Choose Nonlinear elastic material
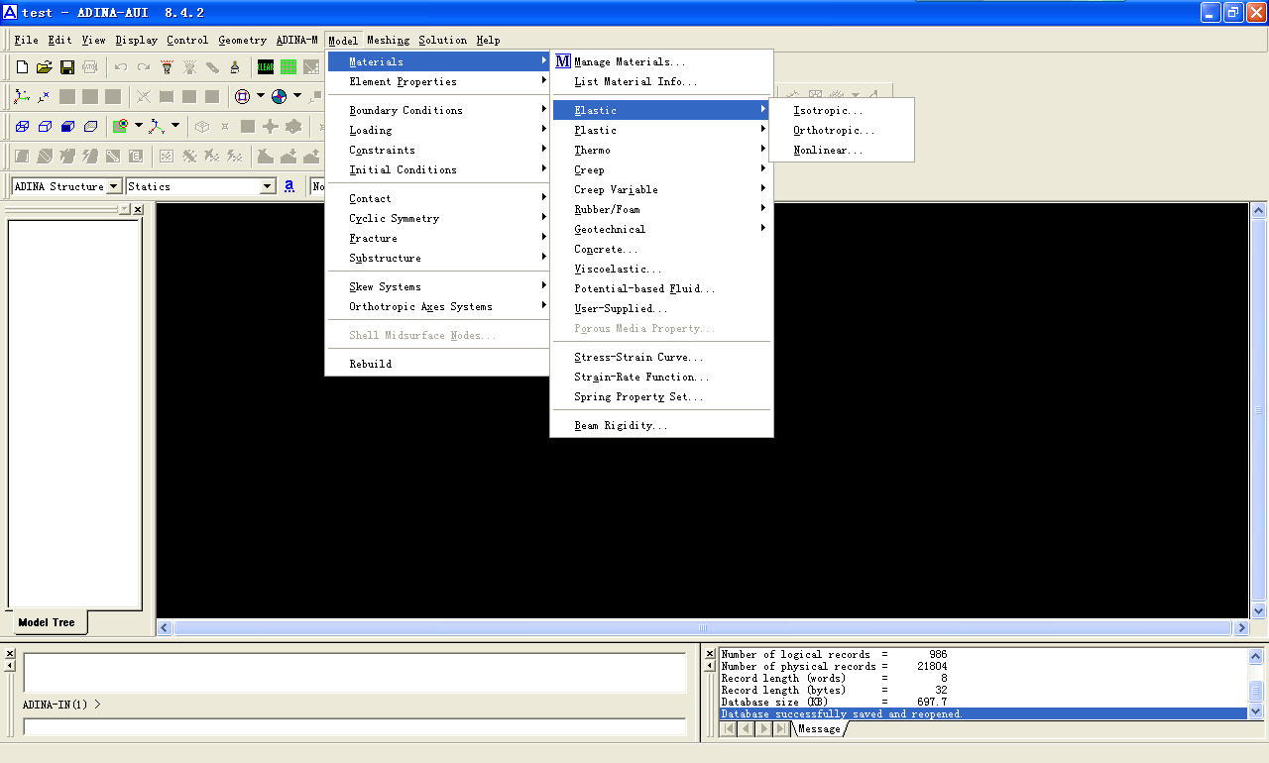This screenshot has width=1269, height=763. 841,150
